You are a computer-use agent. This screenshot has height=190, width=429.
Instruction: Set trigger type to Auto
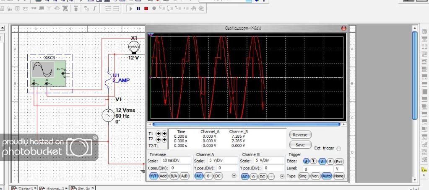tap(327, 176)
